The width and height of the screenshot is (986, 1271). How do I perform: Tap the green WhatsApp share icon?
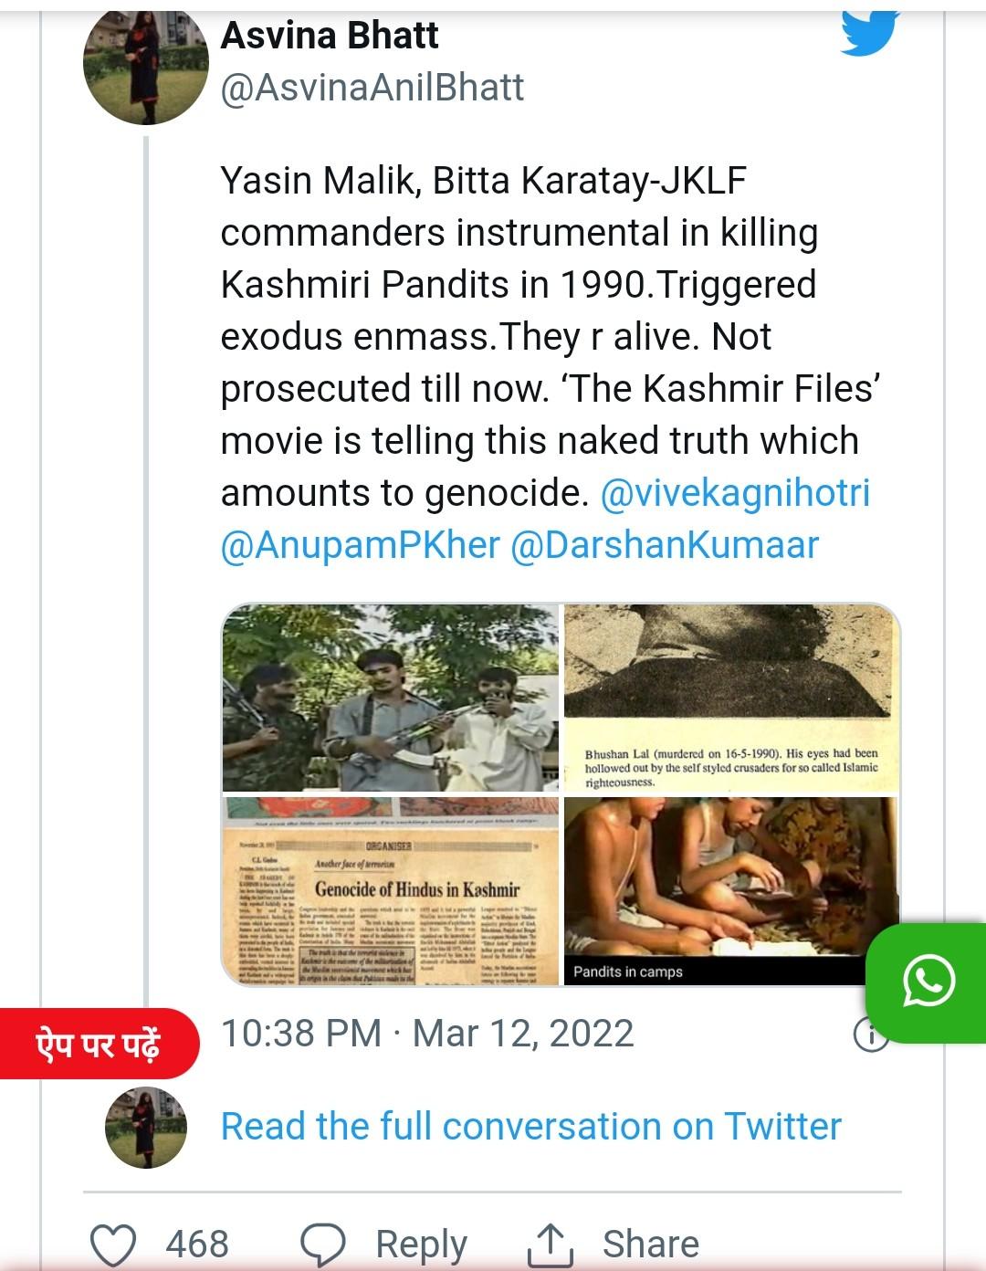pyautogui.click(x=928, y=983)
